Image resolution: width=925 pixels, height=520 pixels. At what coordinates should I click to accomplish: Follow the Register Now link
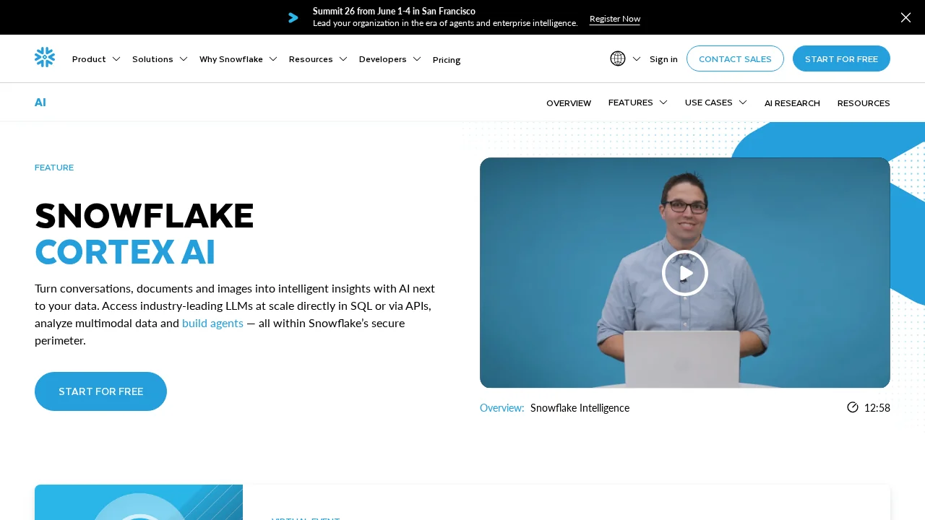click(615, 19)
